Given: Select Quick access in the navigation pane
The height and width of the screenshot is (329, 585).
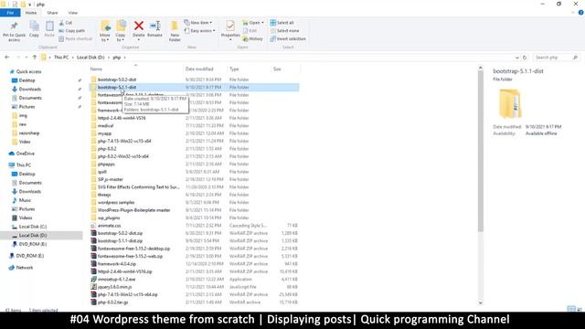Looking at the screenshot, I should pyautogui.click(x=28, y=71).
